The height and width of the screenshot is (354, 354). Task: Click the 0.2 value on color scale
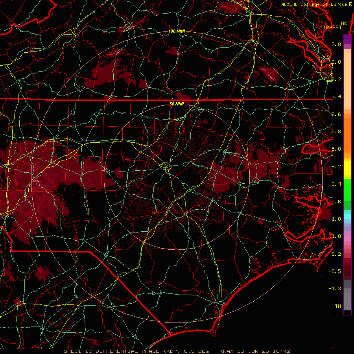tap(336, 254)
